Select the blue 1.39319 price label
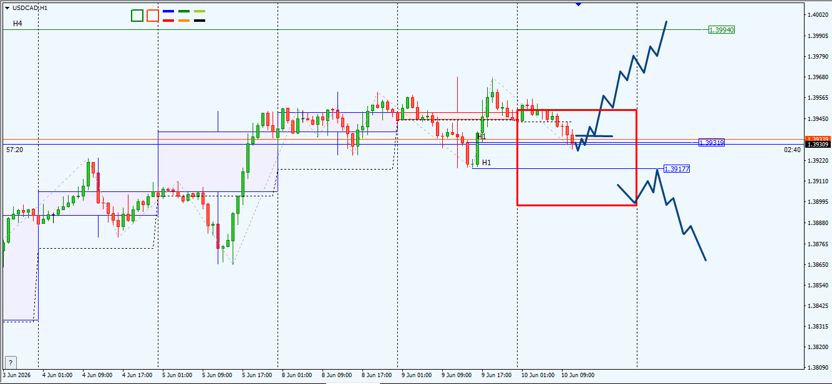The image size is (832, 384). [x=712, y=143]
